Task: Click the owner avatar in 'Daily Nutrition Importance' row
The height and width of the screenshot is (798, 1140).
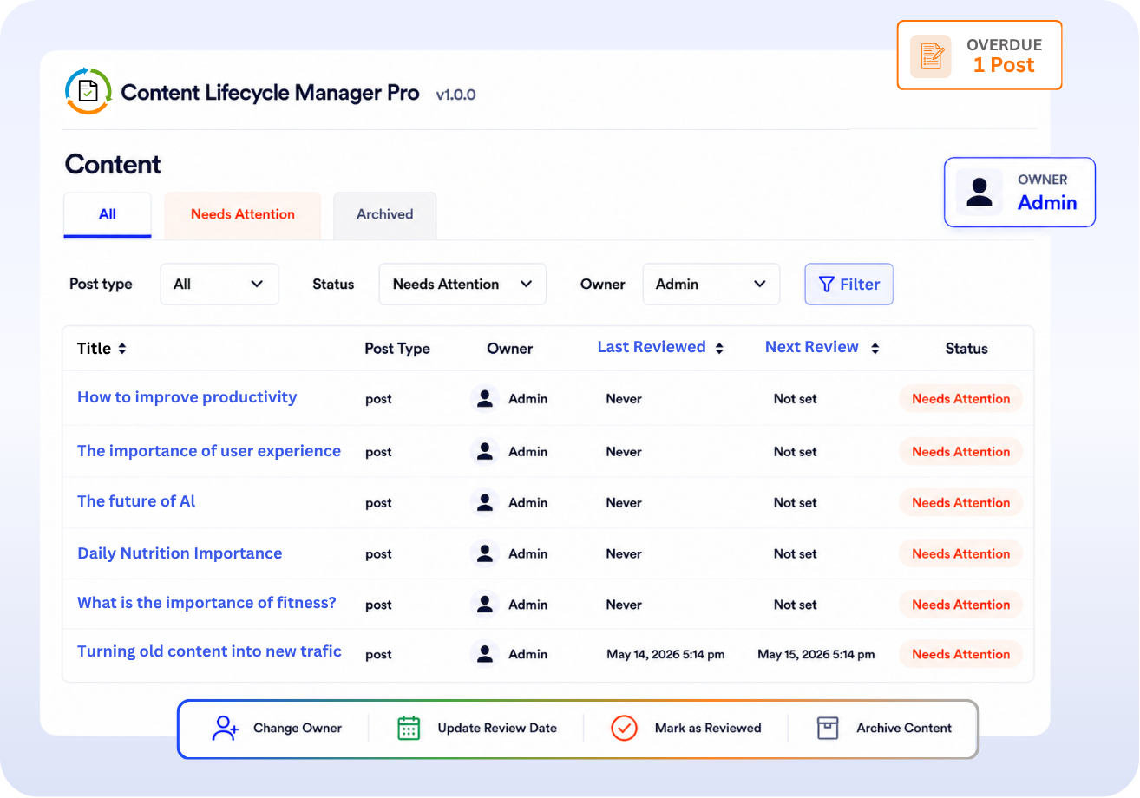Action: pyautogui.click(x=485, y=554)
